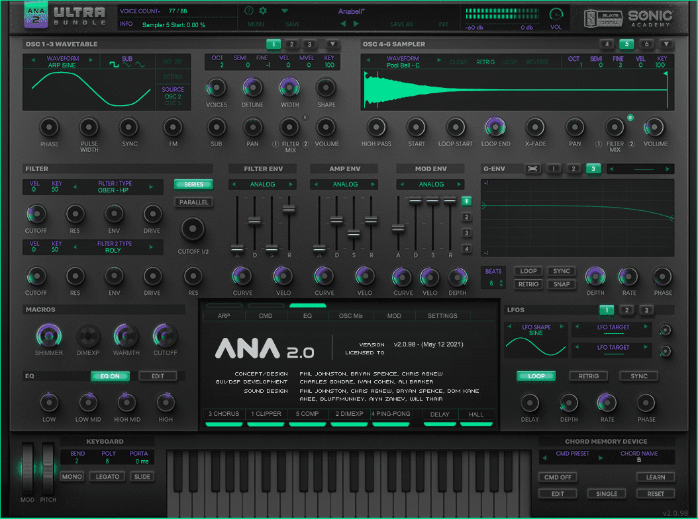
Task: Click the LFO Rate knob
Action: pyautogui.click(x=607, y=403)
